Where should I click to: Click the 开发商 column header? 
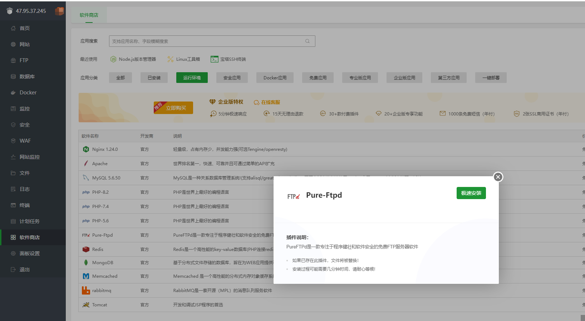tap(147, 136)
